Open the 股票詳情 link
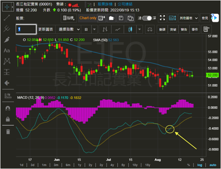This screenshot has width=221, height=169. point(105,4)
